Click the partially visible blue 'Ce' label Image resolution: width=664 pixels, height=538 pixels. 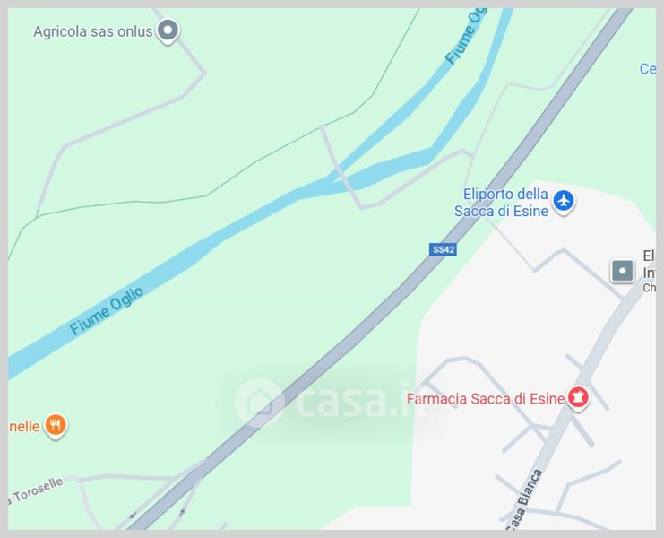[648, 69]
